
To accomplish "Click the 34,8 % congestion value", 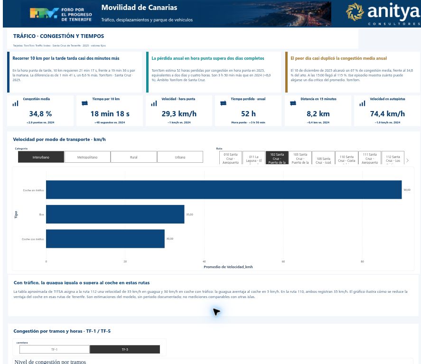I will pyautogui.click(x=40, y=114).
